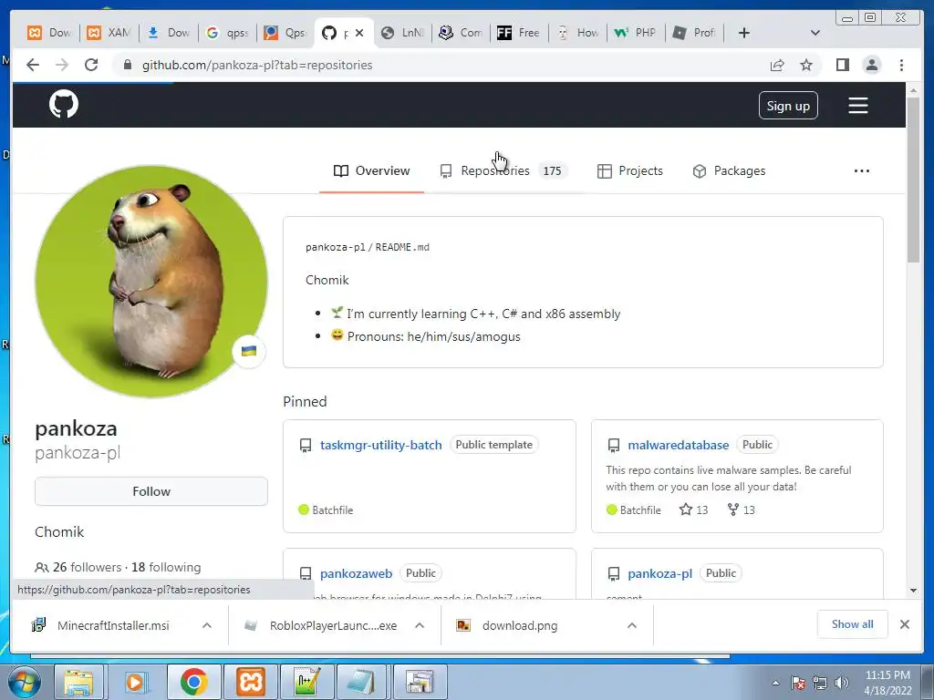Reload the current page

[91, 65]
